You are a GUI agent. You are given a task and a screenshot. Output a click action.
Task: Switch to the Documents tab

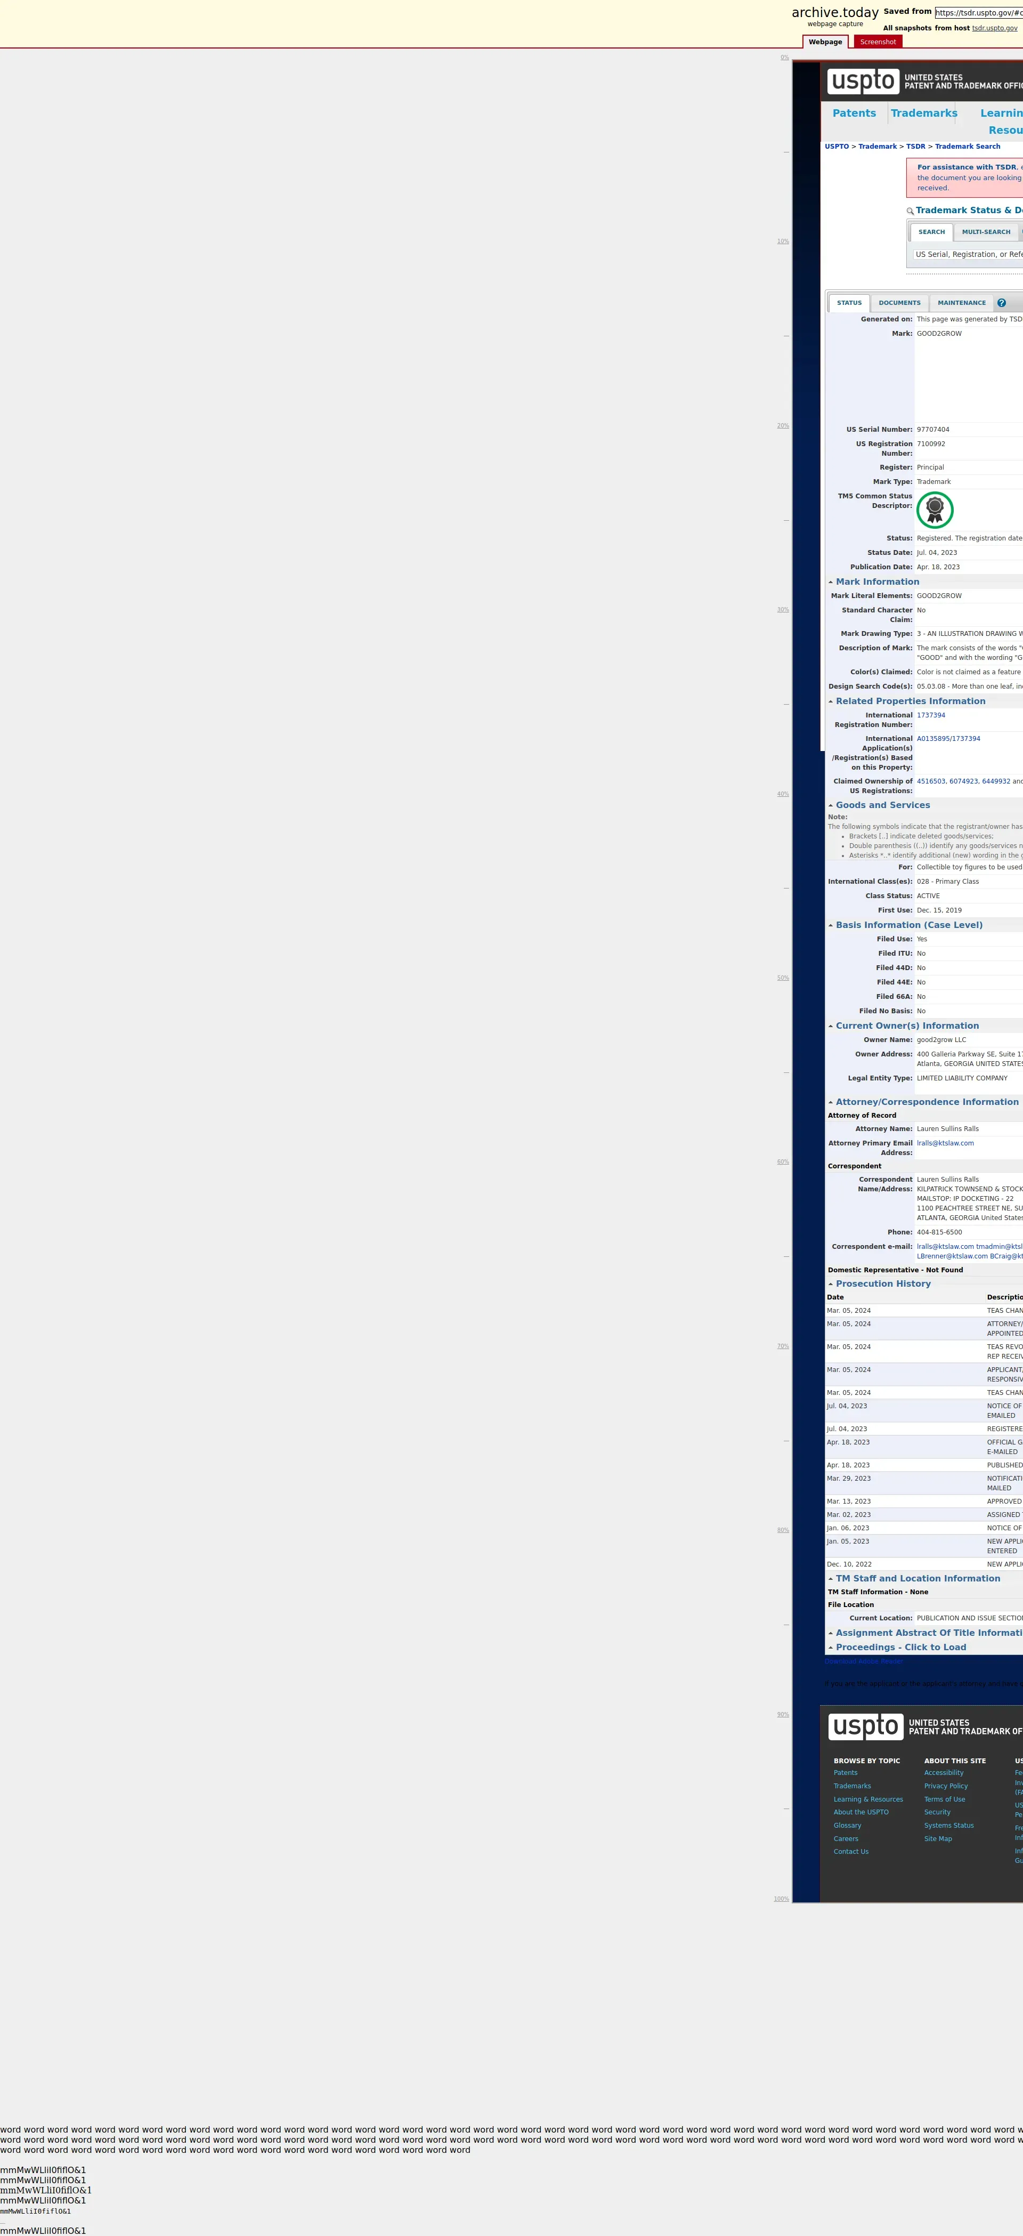[899, 303]
